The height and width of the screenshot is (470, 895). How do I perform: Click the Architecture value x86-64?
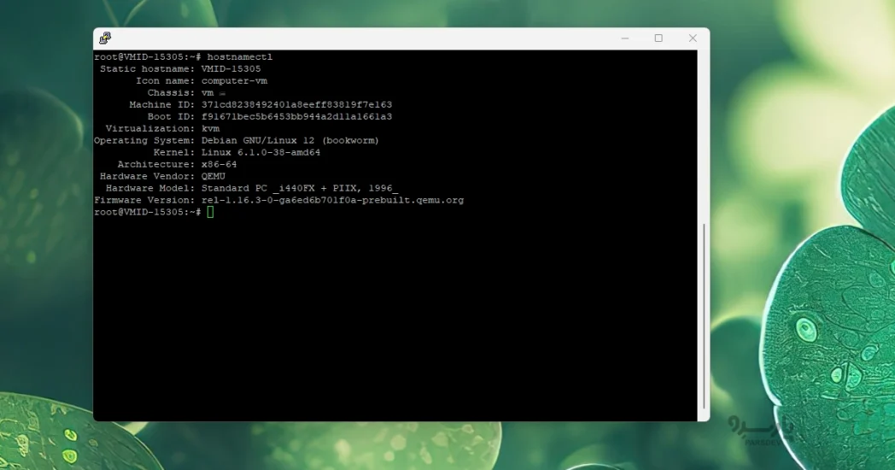pos(219,164)
